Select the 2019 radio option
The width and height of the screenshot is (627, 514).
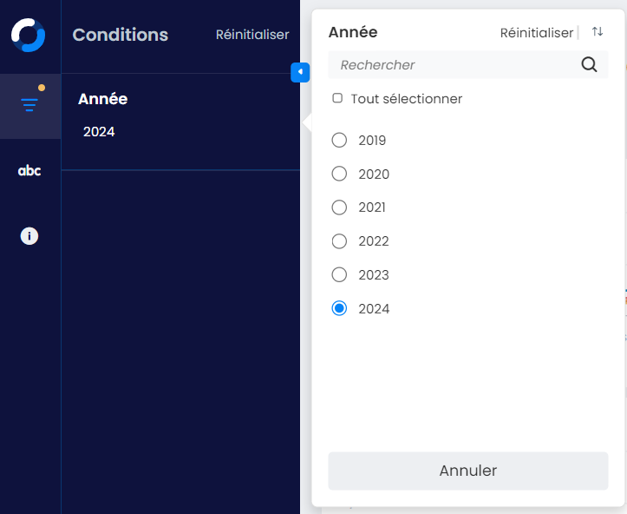[339, 140]
